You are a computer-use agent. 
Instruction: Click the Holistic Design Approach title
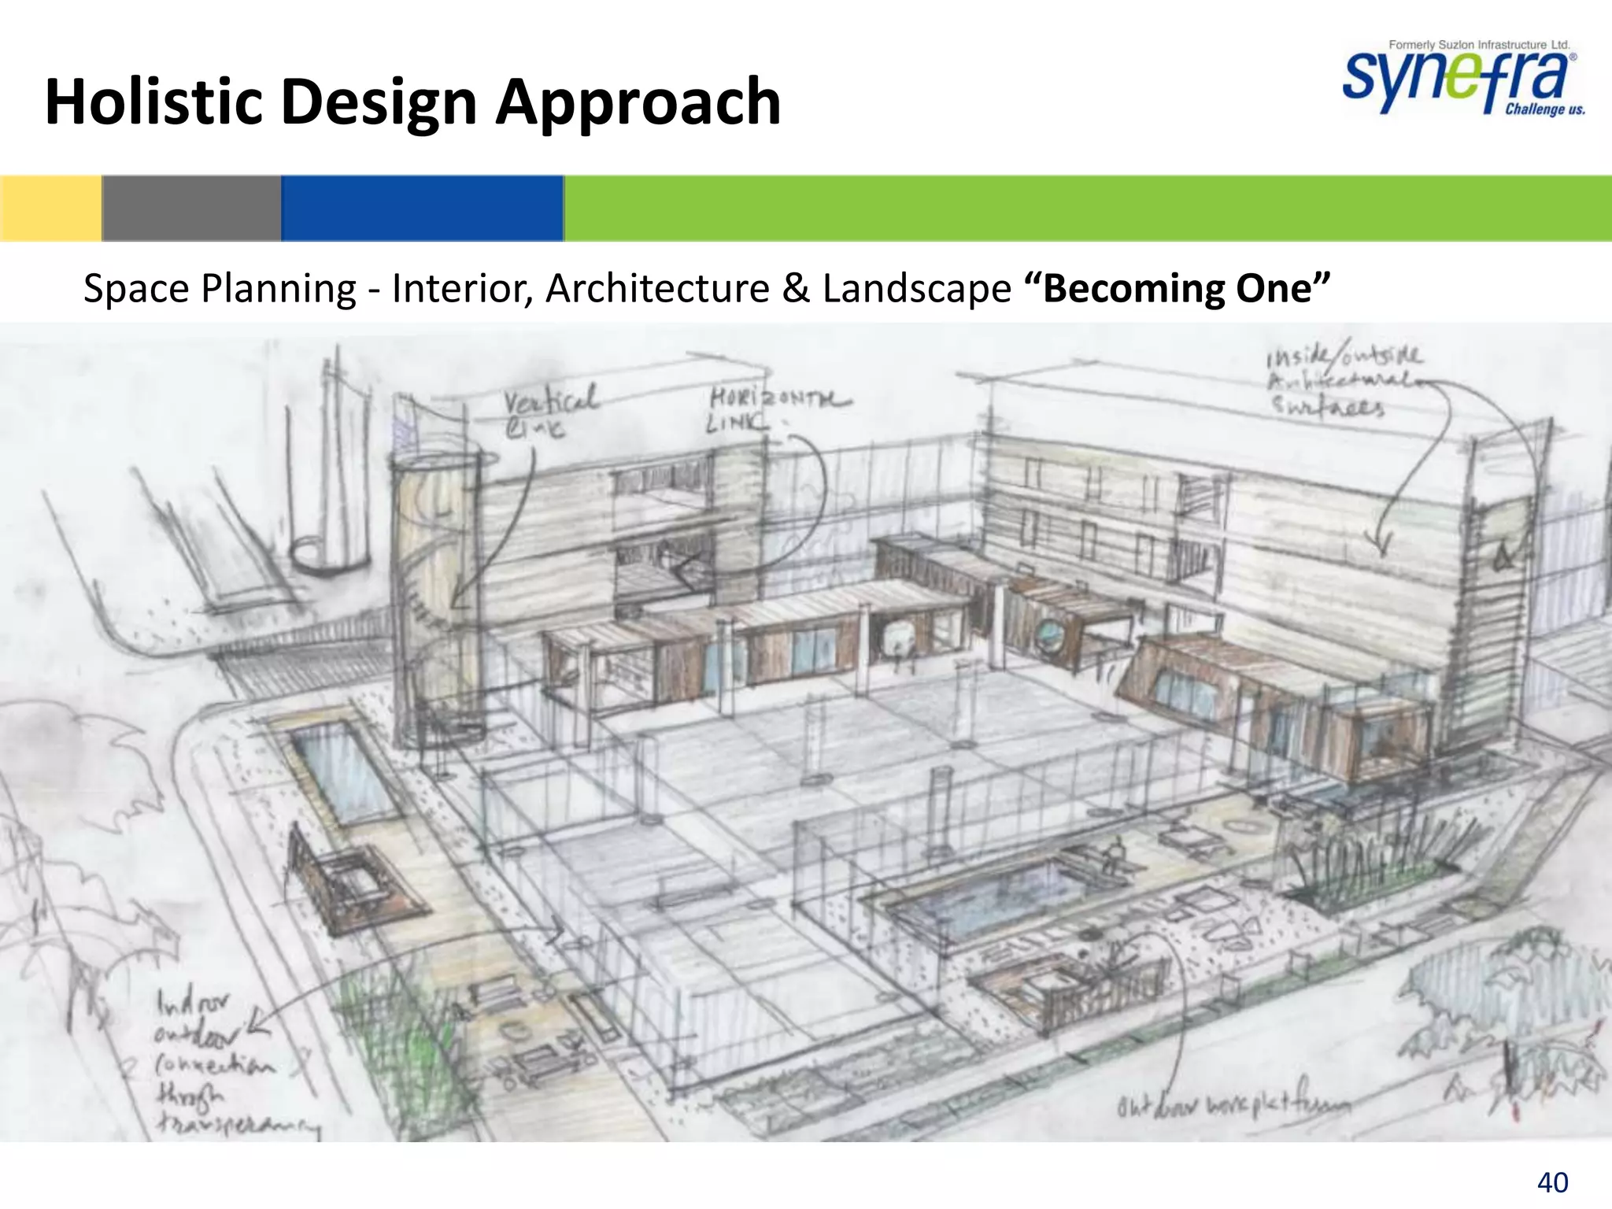[412, 102]
